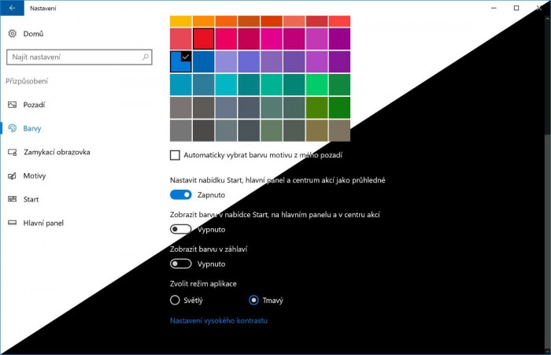The image size is (551, 355).
Task: Open Pozadí background icon
Action: tap(13, 105)
